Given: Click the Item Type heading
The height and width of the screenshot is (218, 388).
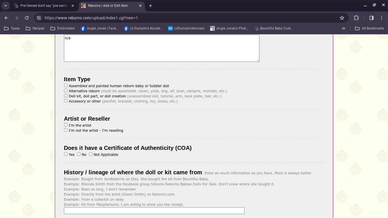Looking at the screenshot, I should pos(77,79).
